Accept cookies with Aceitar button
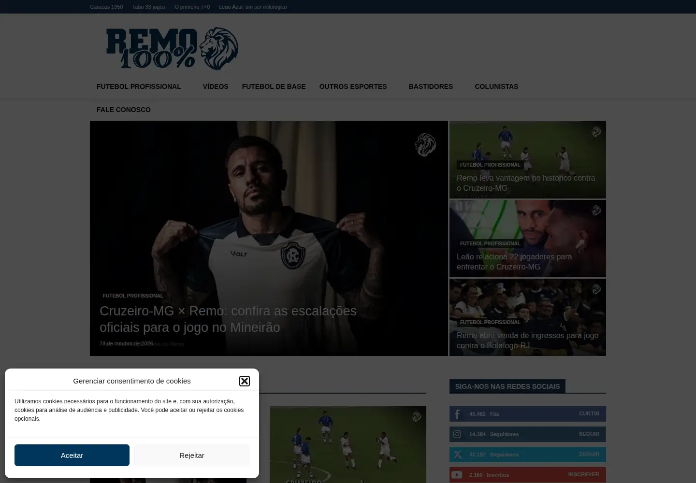Viewport: 696px width, 483px height. (x=72, y=455)
